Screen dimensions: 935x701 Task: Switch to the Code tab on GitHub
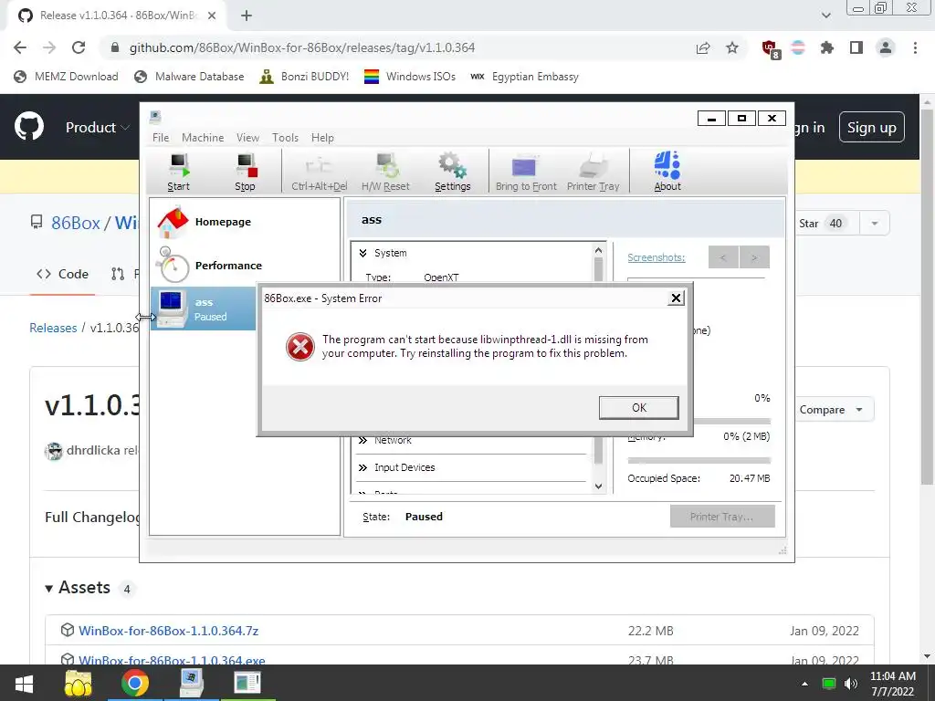coord(63,274)
